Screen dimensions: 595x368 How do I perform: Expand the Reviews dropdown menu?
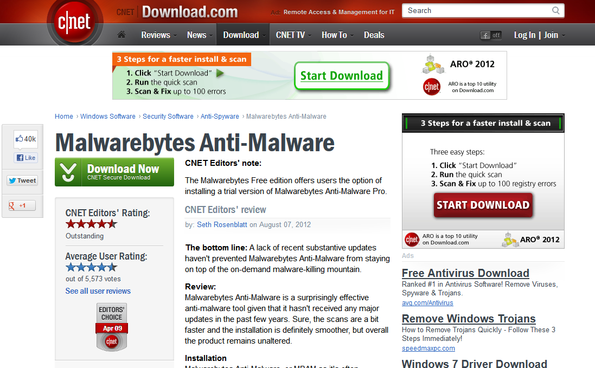point(158,35)
